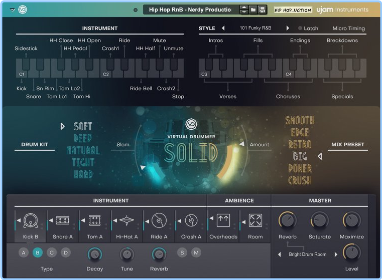Adjust the kick Tune knob
Screen dimensions: 382x280
coord(126,254)
